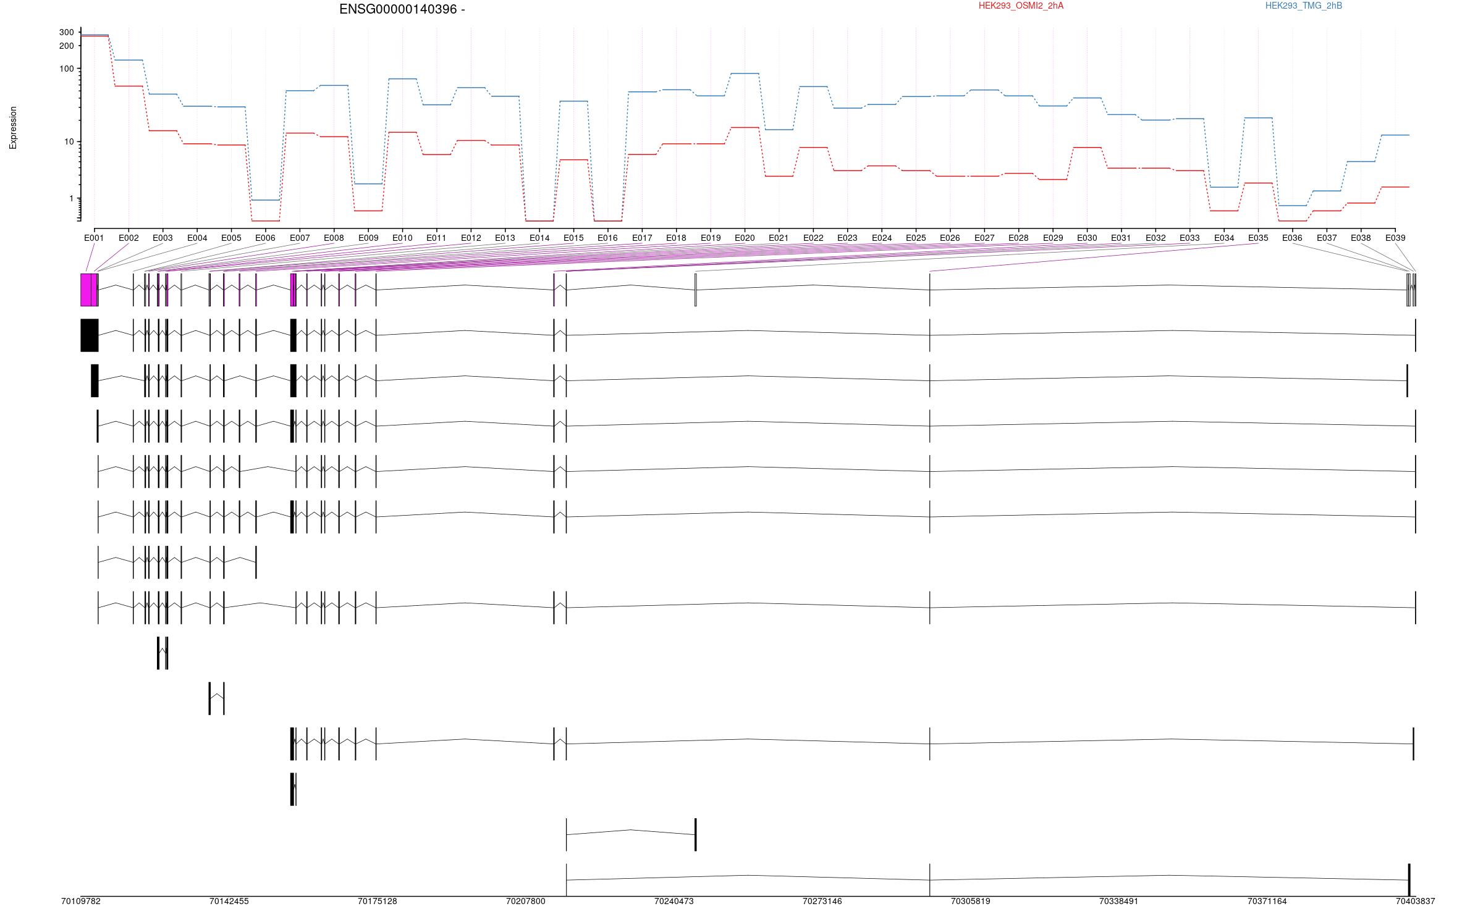Select the HEK293_OSMI2_2hA legend label

1021,6
